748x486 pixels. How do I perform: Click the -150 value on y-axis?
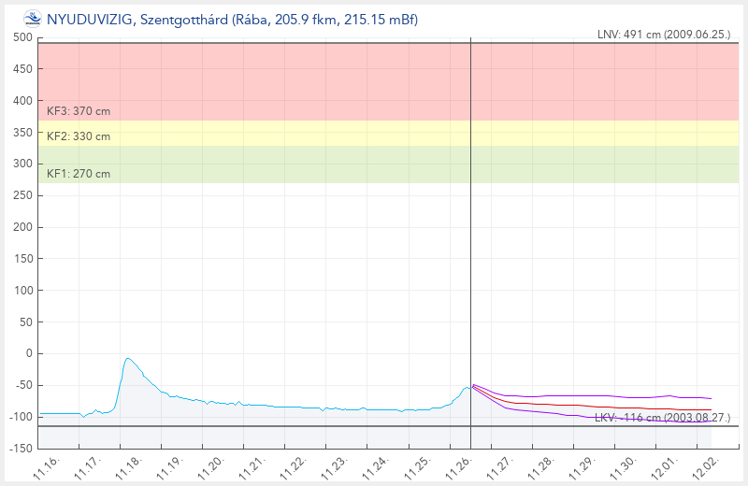coord(21,449)
